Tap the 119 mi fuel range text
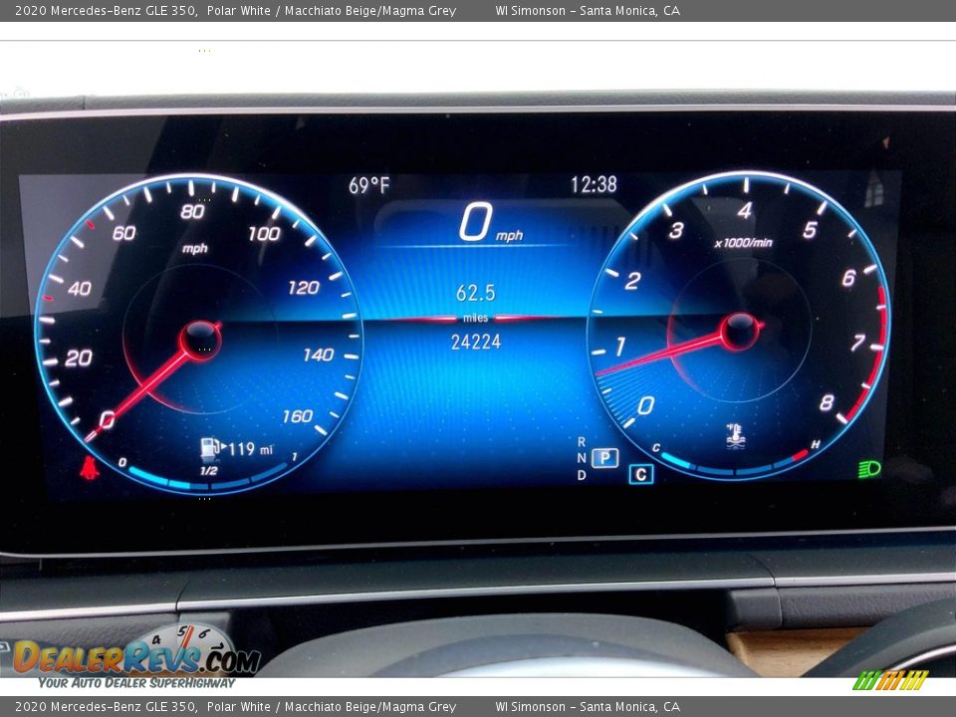This screenshot has width=956, height=717. coord(250,449)
